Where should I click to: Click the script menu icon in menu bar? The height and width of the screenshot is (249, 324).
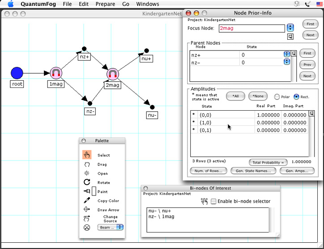[297, 4]
